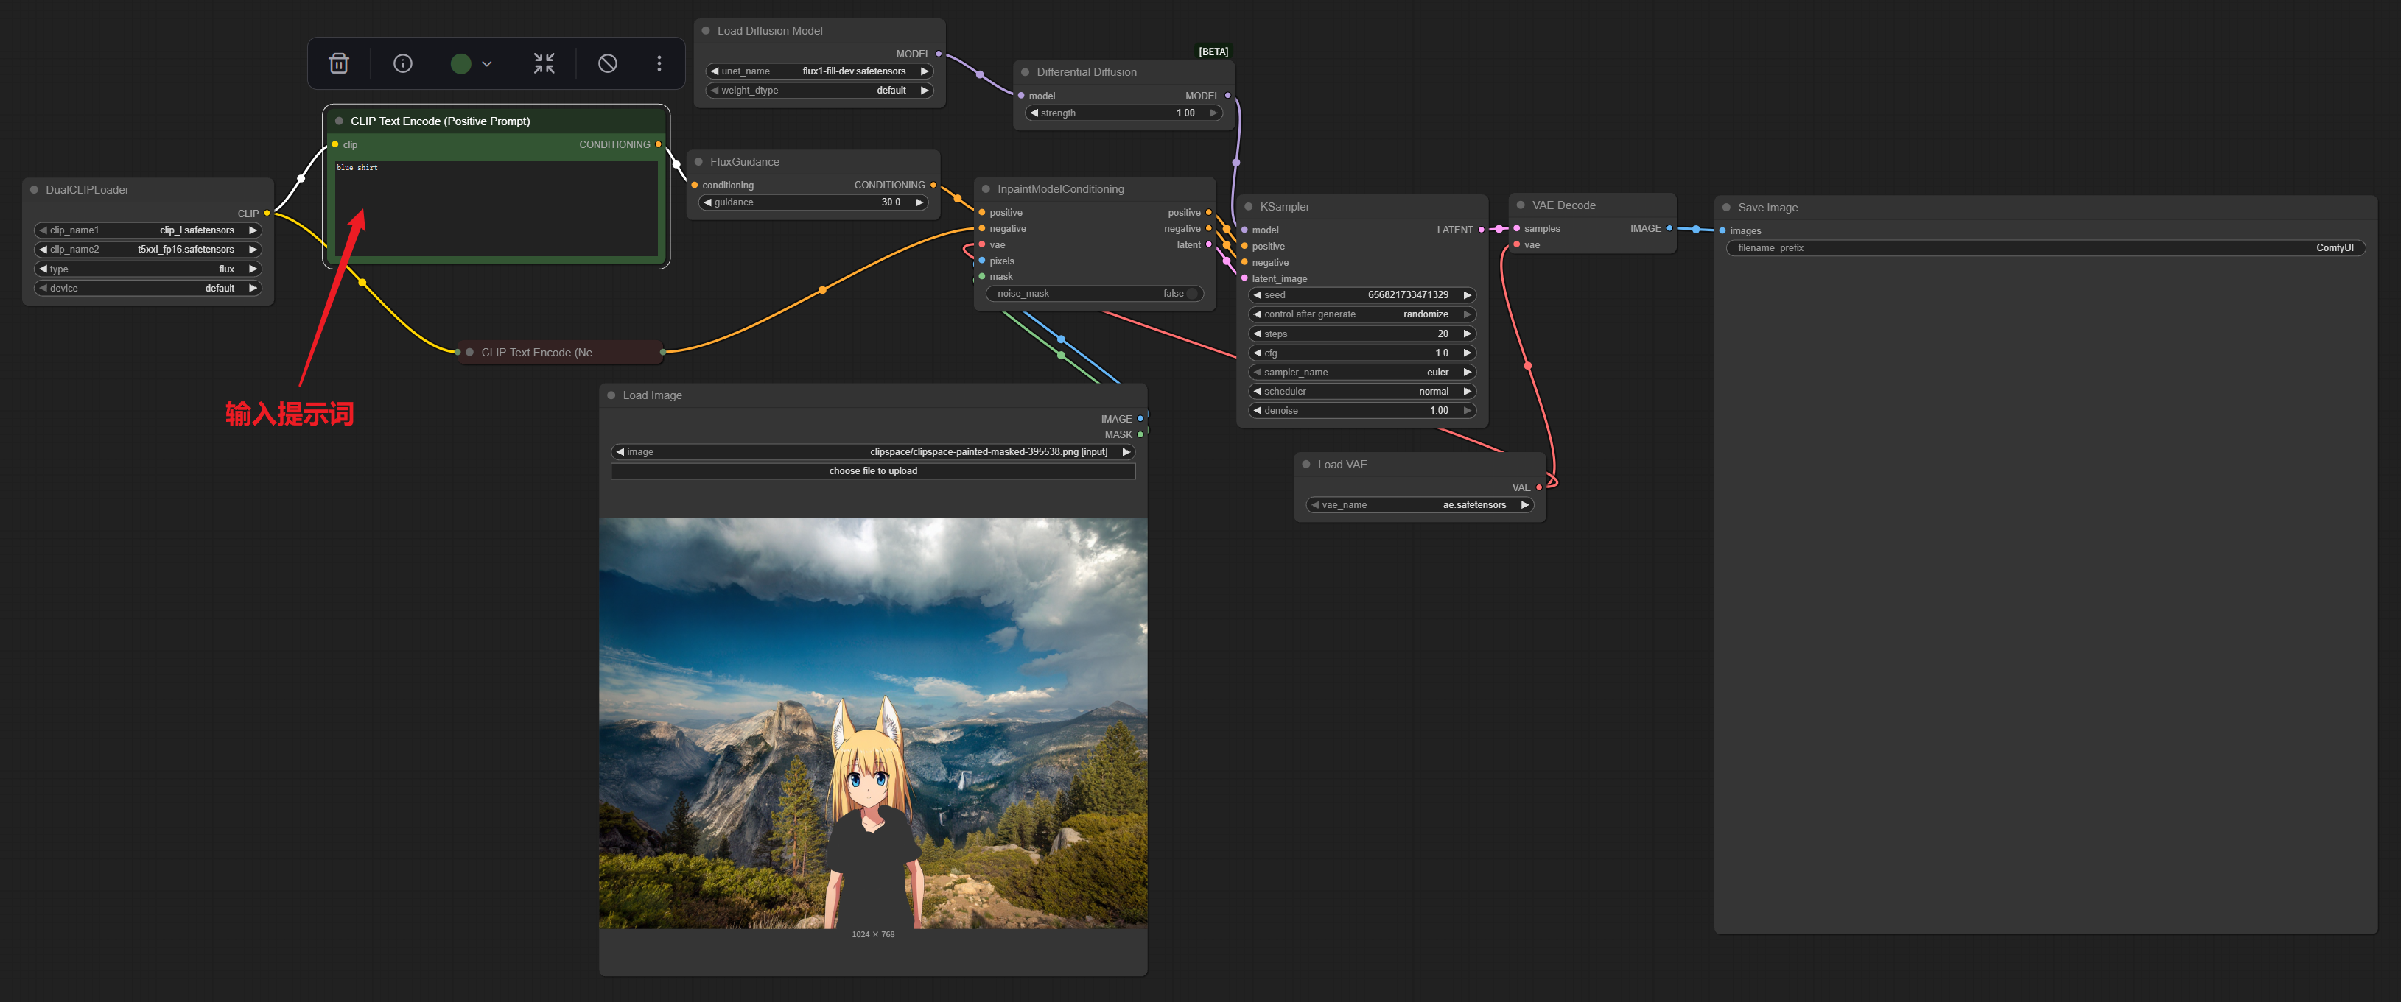Open the three-dot more options menu
Screen dimensions: 2401x1002
659,63
